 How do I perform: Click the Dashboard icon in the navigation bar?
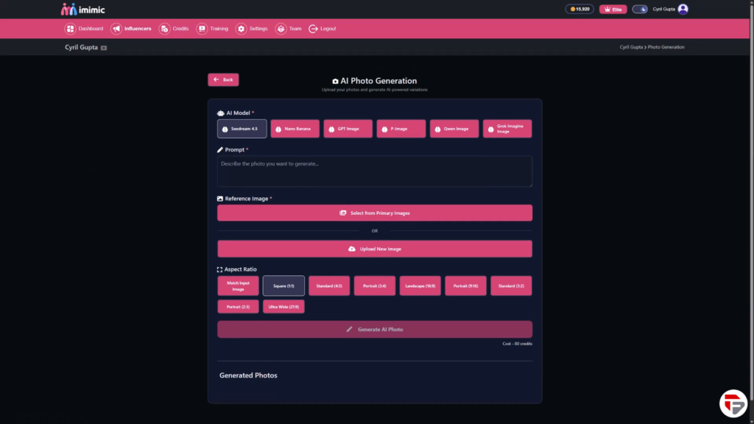click(70, 29)
